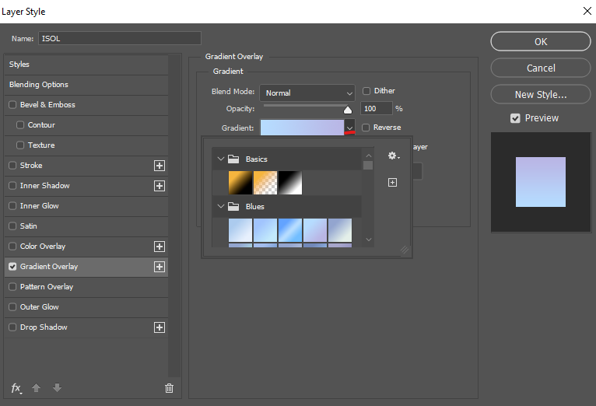596x406 pixels.
Task: Select Blending Options in the style list
Action: pyautogui.click(x=86, y=85)
